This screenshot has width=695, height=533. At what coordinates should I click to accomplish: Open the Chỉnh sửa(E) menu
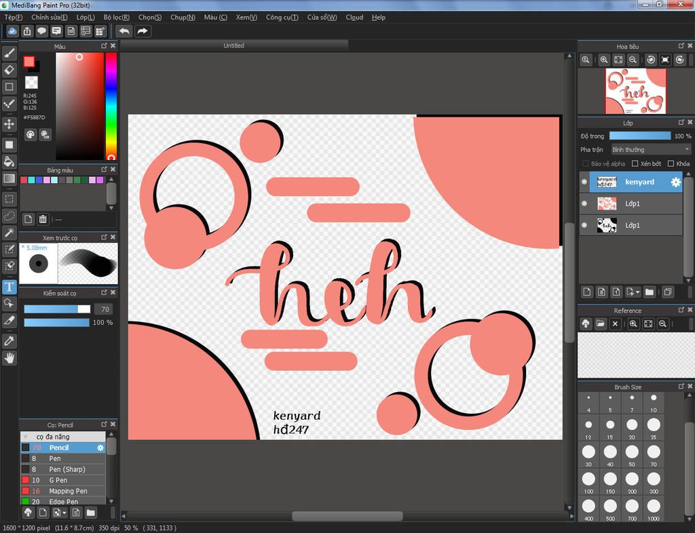click(49, 17)
